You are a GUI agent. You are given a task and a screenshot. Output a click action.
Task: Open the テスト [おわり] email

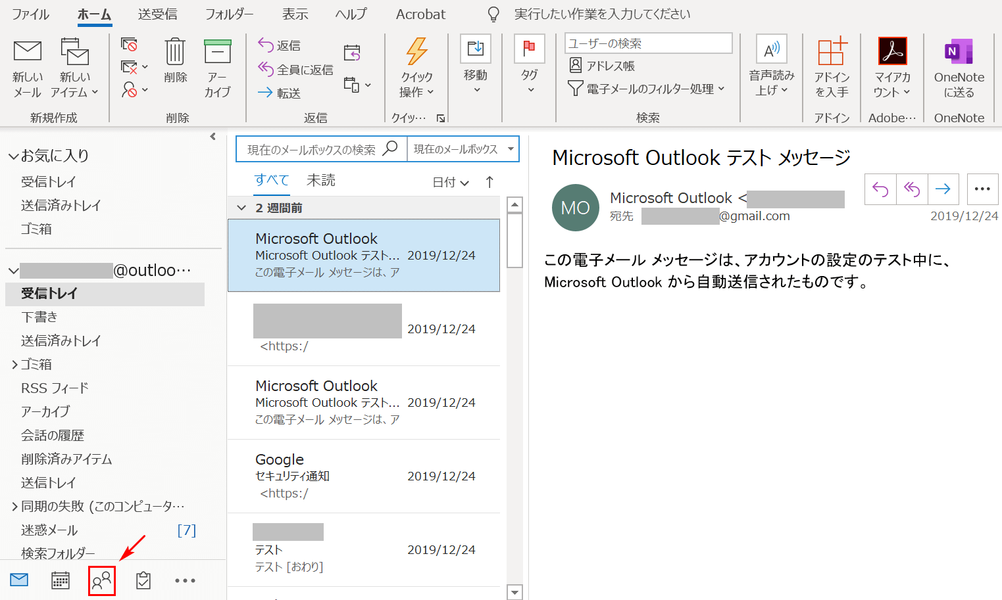364,550
